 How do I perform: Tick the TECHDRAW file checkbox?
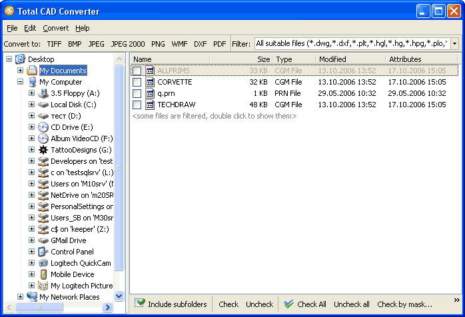click(x=137, y=105)
